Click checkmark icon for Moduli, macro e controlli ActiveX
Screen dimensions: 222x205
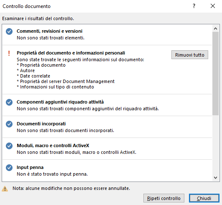tap(9, 146)
